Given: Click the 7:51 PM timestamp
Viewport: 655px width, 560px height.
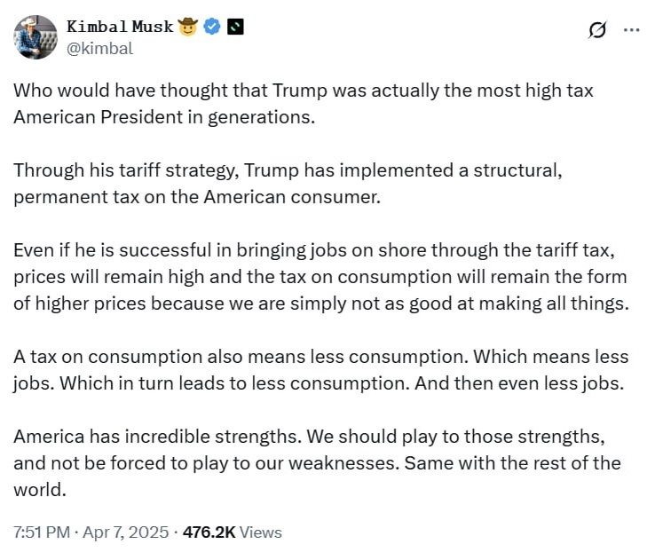Looking at the screenshot, I should [42, 532].
